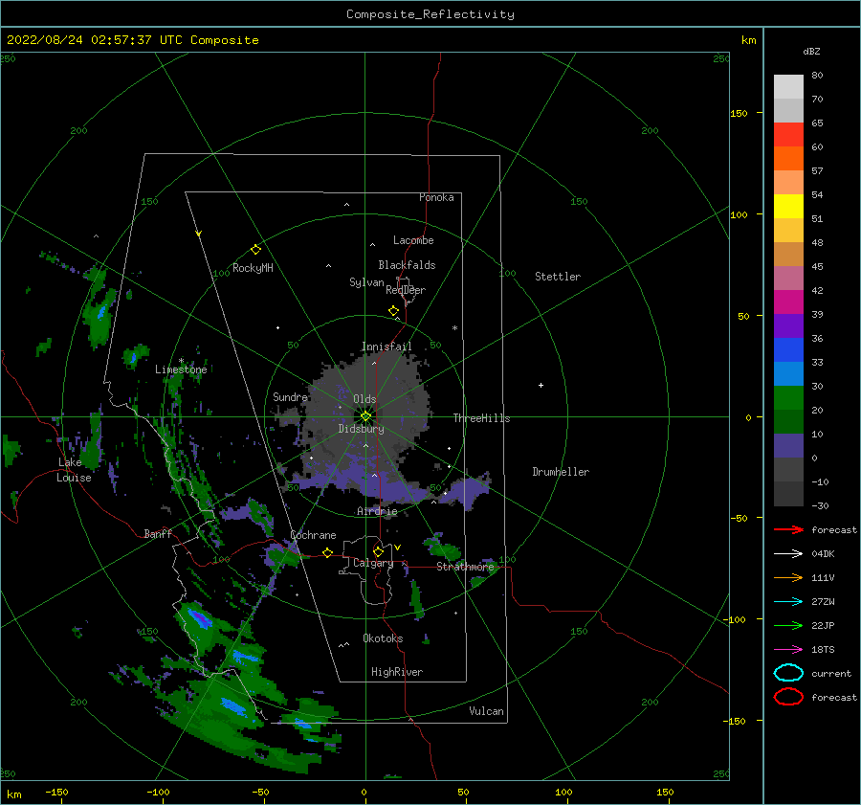Click the ThreeHills city label
Viewport: 861px width, 805px height.
[x=481, y=418]
